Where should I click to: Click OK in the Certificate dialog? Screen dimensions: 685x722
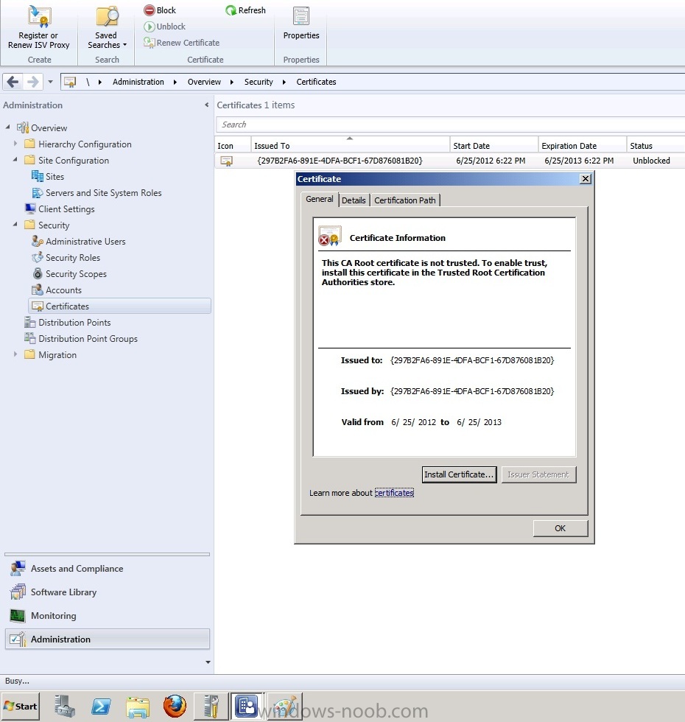(561, 528)
